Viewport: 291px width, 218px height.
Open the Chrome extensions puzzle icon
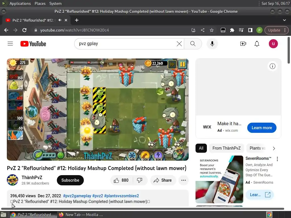(x=232, y=30)
